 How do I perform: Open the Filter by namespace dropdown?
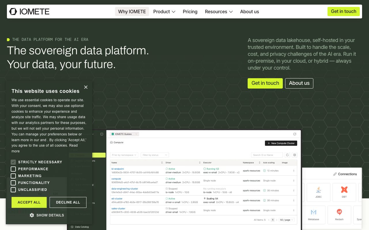pos(124,155)
